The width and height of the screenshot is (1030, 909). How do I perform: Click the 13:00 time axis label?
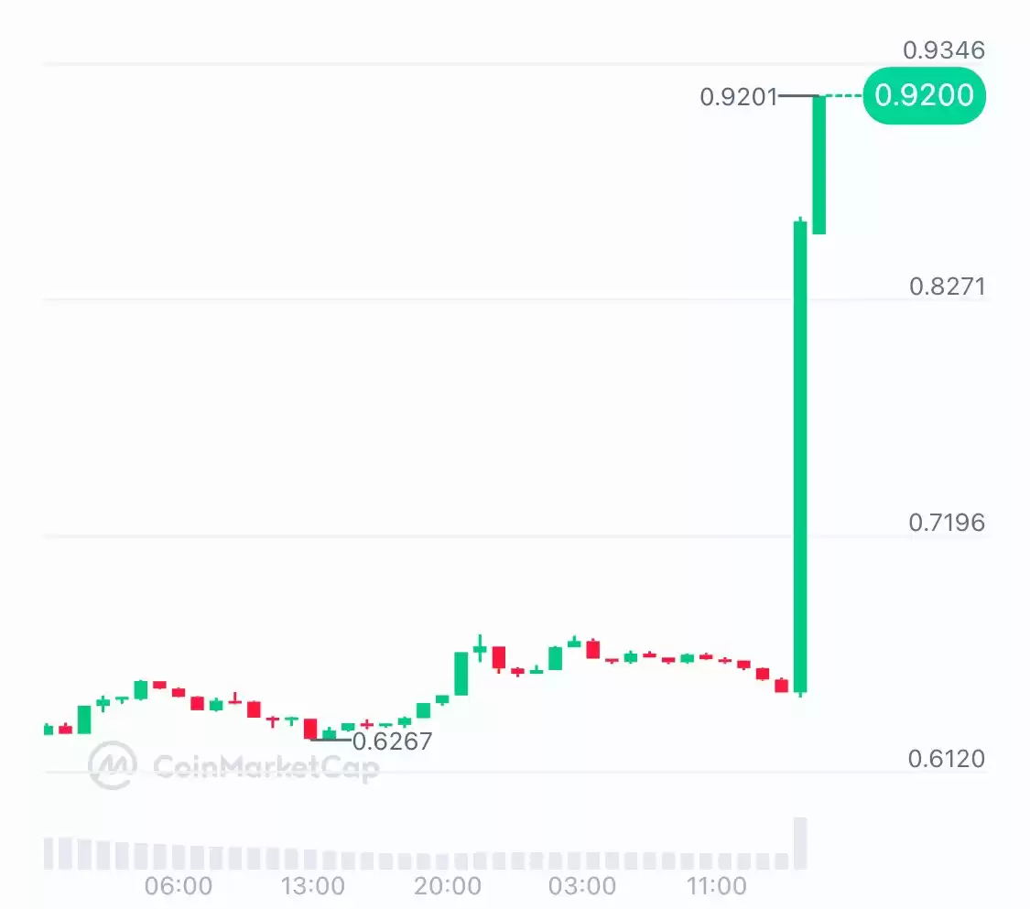coord(313,886)
